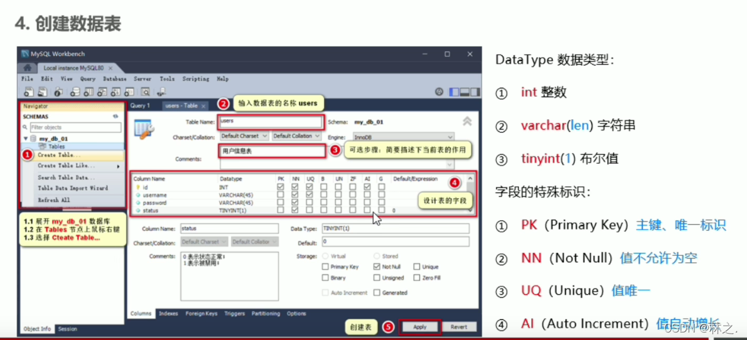Toggle the NN checkbox for status row

296,210
